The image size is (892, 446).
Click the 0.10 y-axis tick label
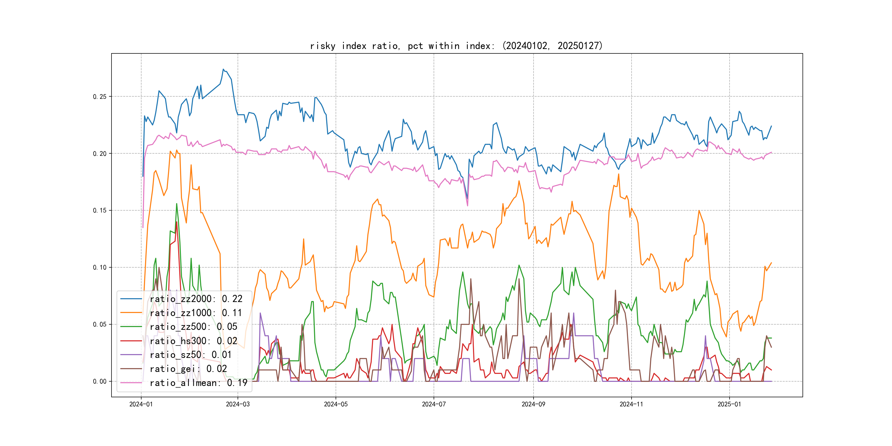[99, 267]
